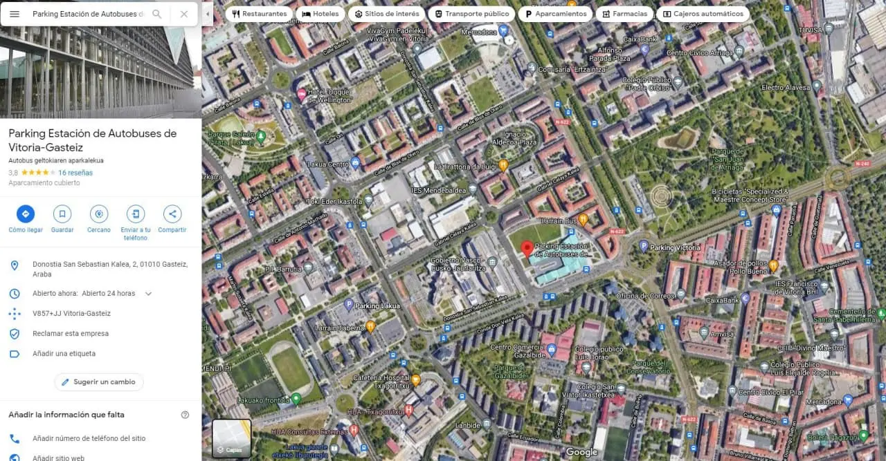
Task: Click the Larrain Bus marker
Action: [583, 220]
